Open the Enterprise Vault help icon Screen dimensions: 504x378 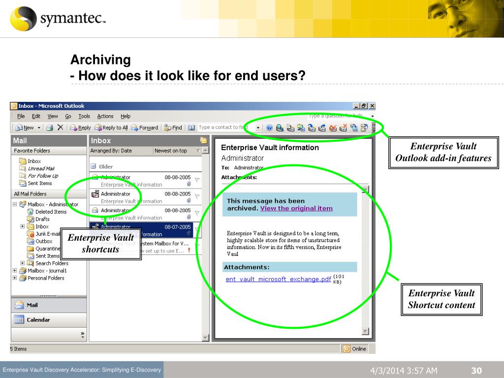pos(269,128)
